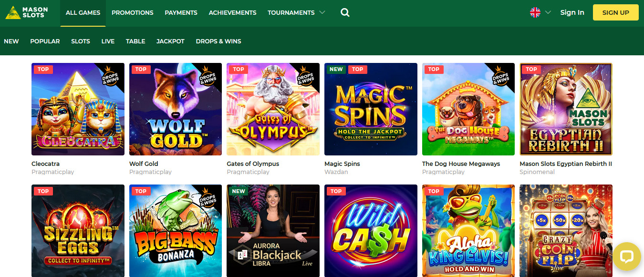The width and height of the screenshot is (644, 277).
Task: Open the live chat bubble icon
Action: 626,257
